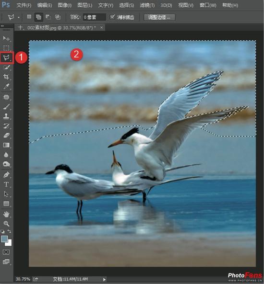Select the Hand tool
This screenshot has width=264, height=284.
click(6, 215)
